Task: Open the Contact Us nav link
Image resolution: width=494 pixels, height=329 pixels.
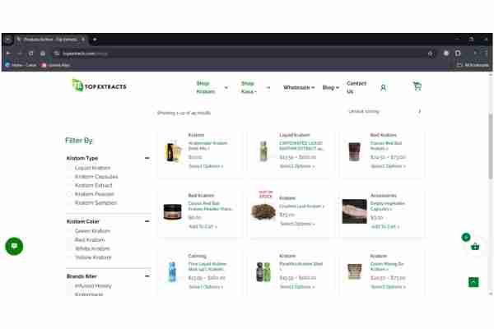Action: pyautogui.click(x=356, y=87)
